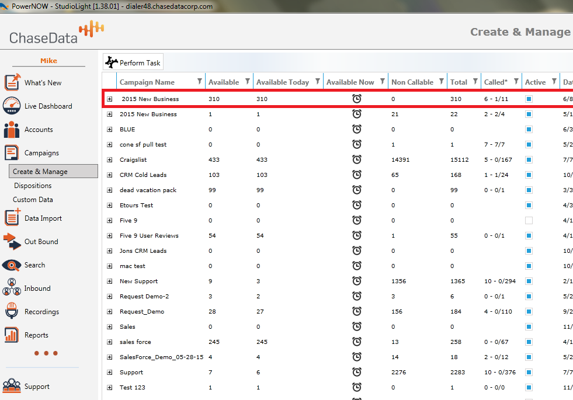Open the Live Dashboard gauge icon
This screenshot has width=573, height=400.
click(12, 106)
